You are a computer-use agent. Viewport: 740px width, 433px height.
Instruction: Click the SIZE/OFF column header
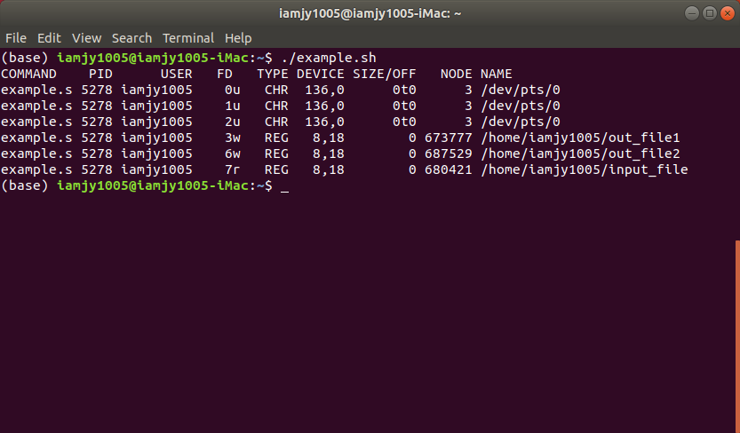pyautogui.click(x=384, y=74)
